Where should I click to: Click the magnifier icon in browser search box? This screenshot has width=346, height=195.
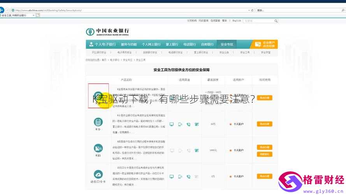(343, 11)
